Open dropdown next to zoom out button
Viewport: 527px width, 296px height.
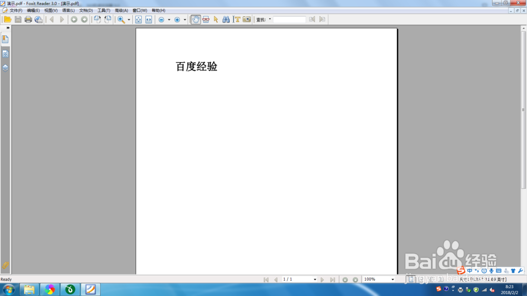(169, 19)
